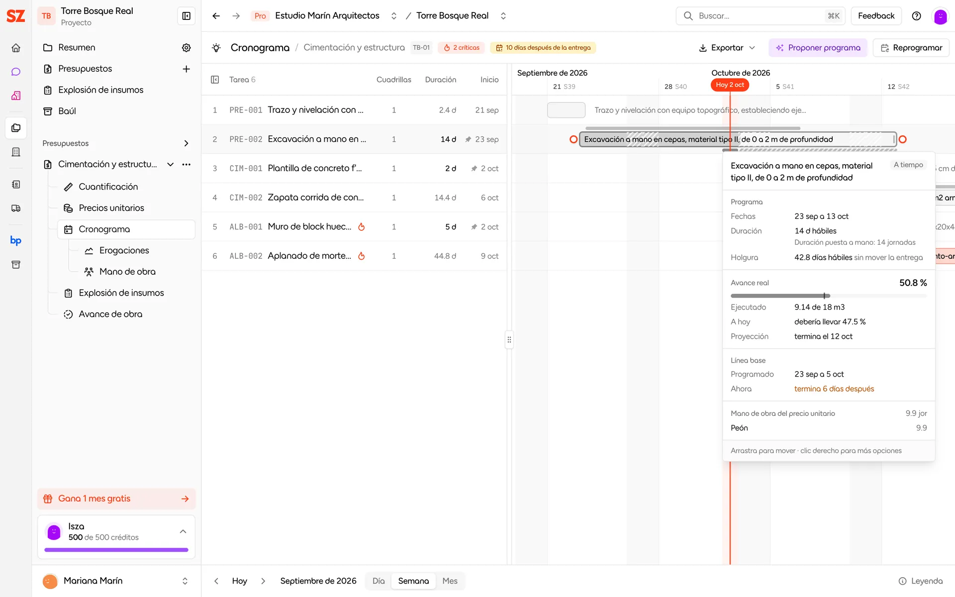Open Resumen settings gear

click(x=187, y=48)
